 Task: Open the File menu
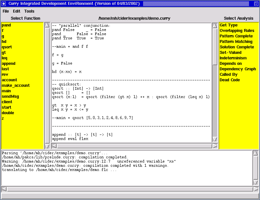coord(5,11)
